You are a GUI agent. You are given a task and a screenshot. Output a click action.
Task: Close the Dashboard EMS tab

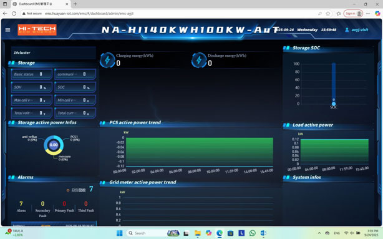67,4
